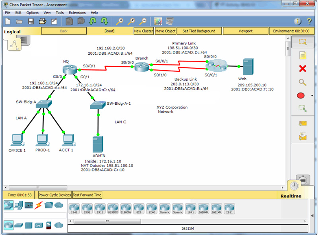The height and width of the screenshot is (235, 318).
Task: Copy selection with the Copy toolbar icon
Action: click(x=69, y=21)
